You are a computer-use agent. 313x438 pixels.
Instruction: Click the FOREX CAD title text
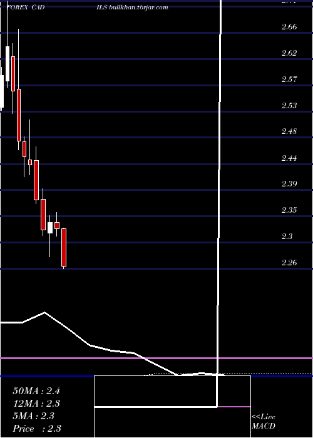click(26, 8)
